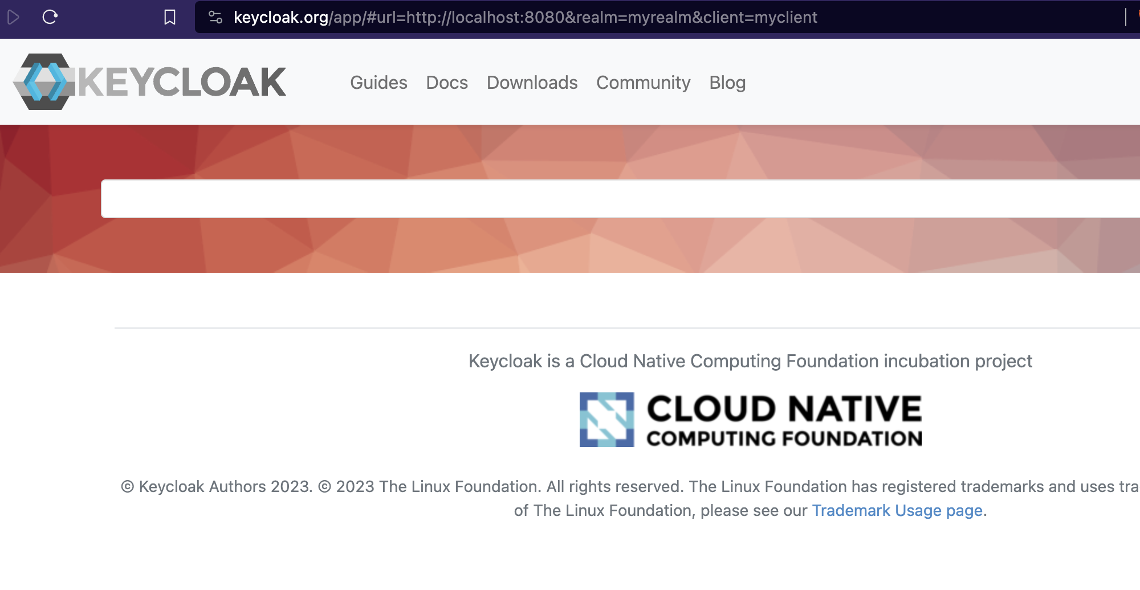
Task: Reload the current page
Action: click(x=50, y=17)
